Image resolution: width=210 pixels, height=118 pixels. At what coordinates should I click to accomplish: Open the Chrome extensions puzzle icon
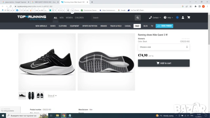[x=196, y=6]
